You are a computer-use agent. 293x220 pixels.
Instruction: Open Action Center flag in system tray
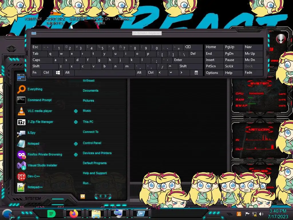248,214
